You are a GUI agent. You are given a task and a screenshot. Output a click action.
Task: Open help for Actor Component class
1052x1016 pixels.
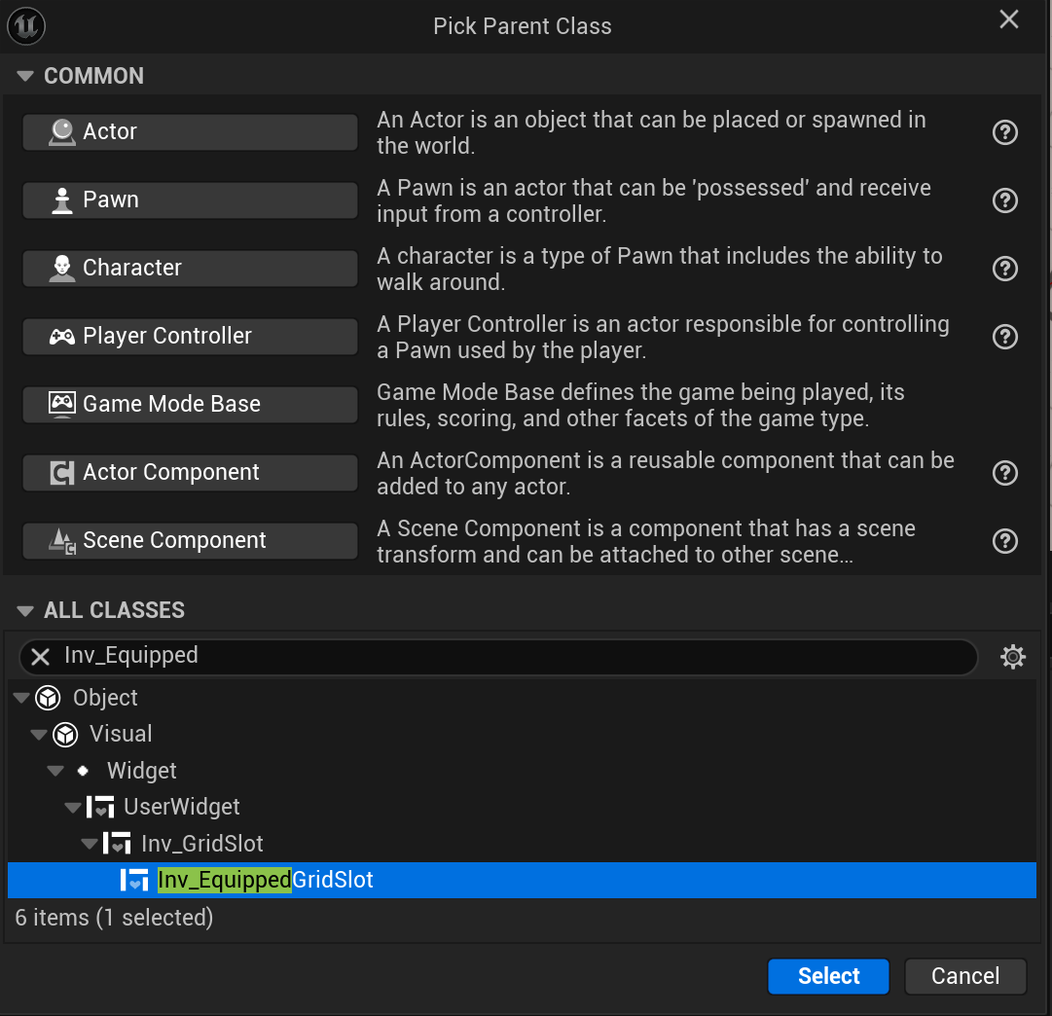[1004, 473]
